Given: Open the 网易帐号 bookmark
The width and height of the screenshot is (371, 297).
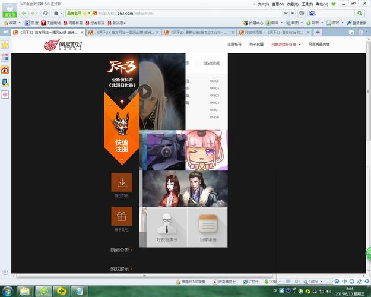Looking at the screenshot, I should [73, 23].
